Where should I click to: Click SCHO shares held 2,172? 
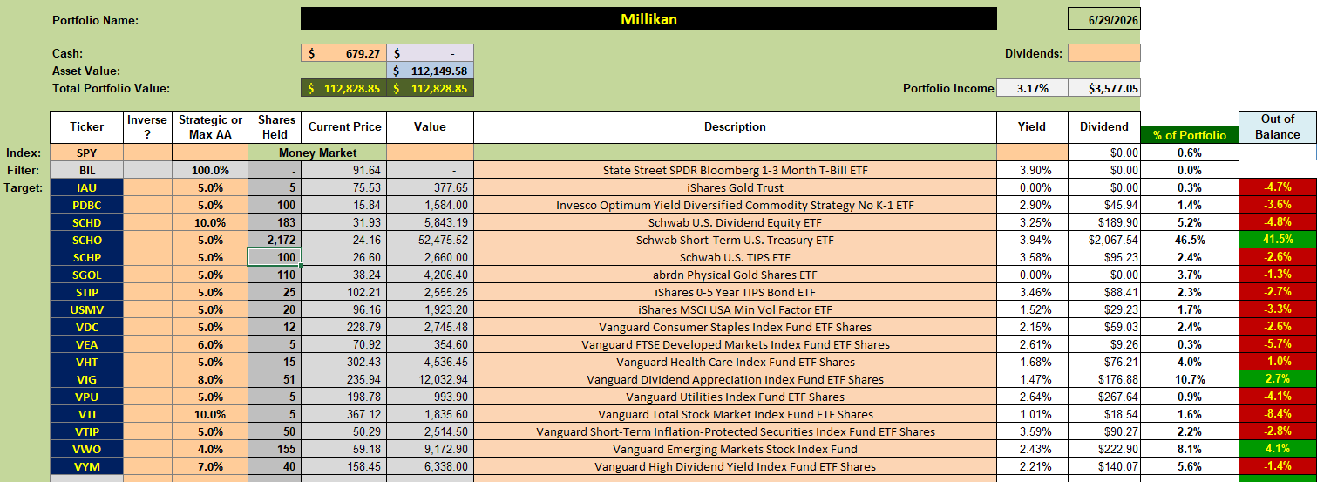click(275, 240)
